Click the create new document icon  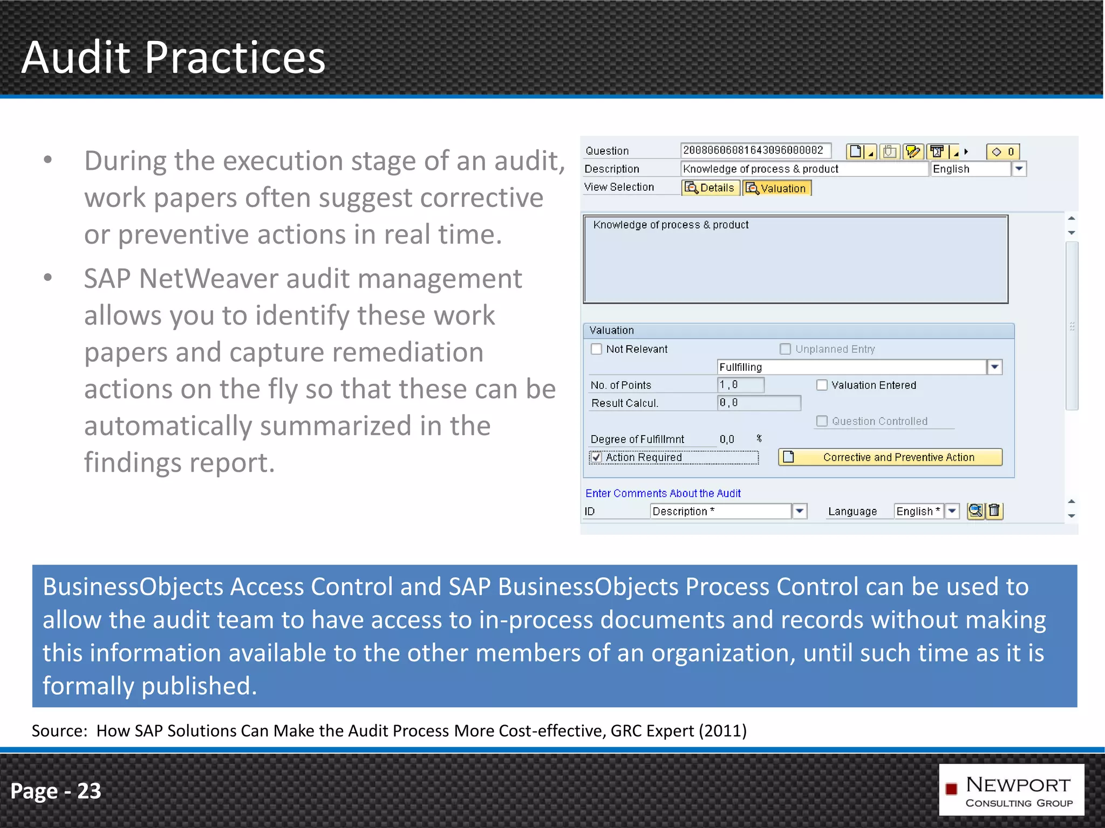tap(855, 151)
